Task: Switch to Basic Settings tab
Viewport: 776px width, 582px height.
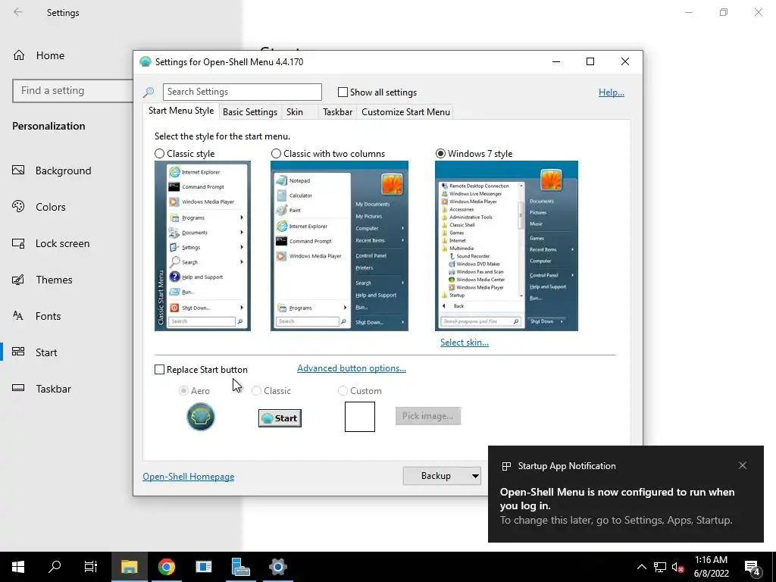Action: pos(250,112)
